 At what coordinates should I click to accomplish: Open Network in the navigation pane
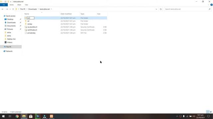tap(9, 51)
